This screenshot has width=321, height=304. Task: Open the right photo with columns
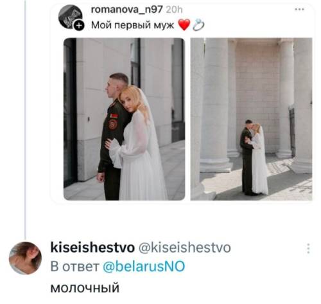coord(251,119)
